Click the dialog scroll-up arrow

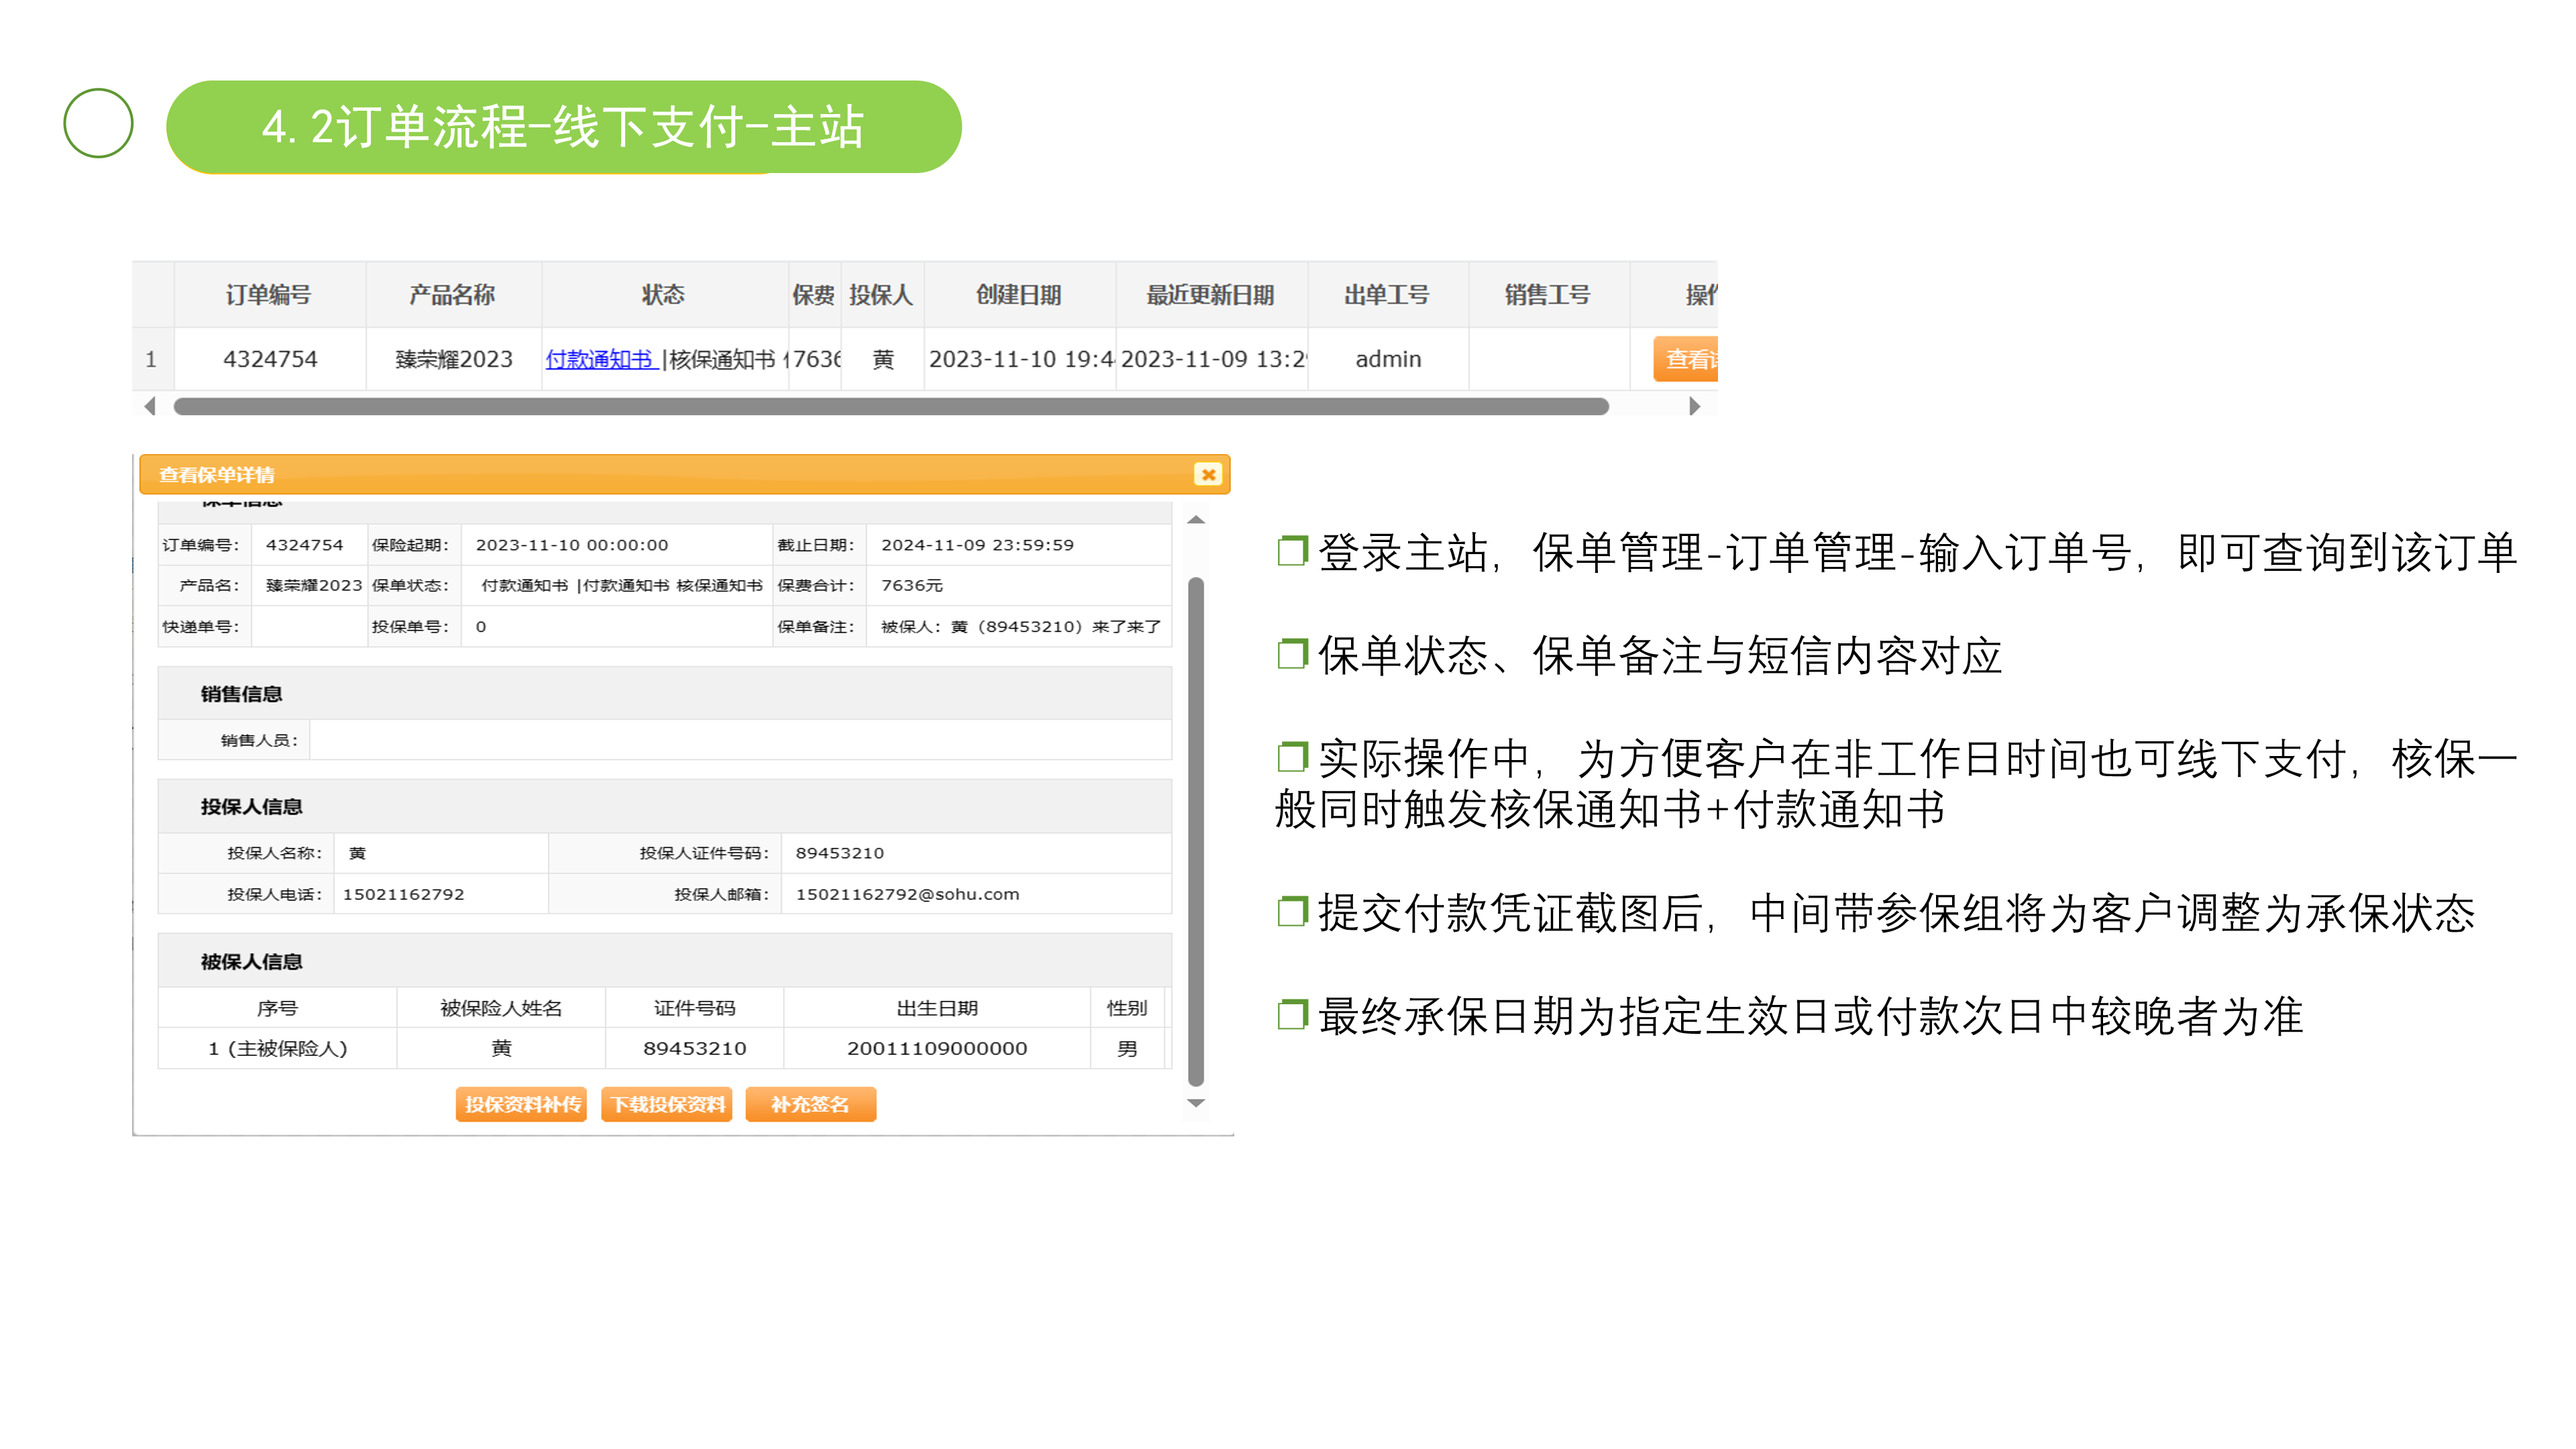(1195, 520)
